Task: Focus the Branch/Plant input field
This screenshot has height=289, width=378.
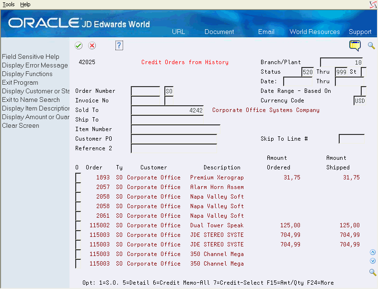Action: coord(342,62)
